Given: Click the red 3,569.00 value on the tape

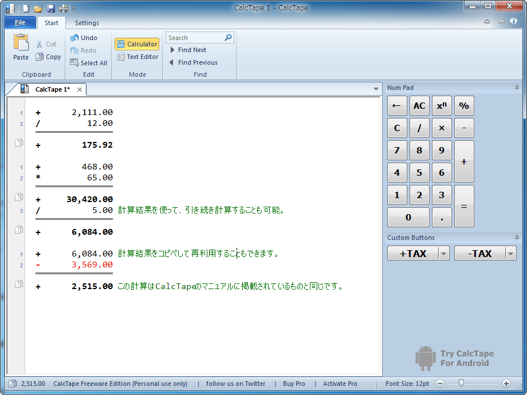Looking at the screenshot, I should [x=92, y=264].
